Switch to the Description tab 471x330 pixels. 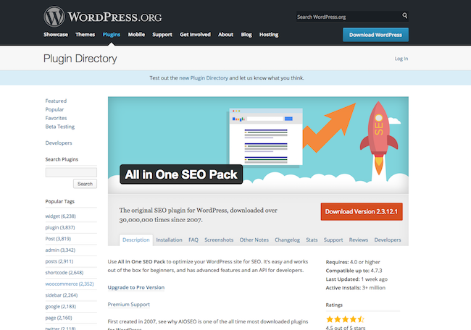pyautogui.click(x=136, y=240)
